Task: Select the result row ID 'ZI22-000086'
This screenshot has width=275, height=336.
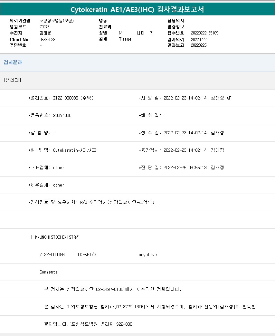Action: [52, 254]
